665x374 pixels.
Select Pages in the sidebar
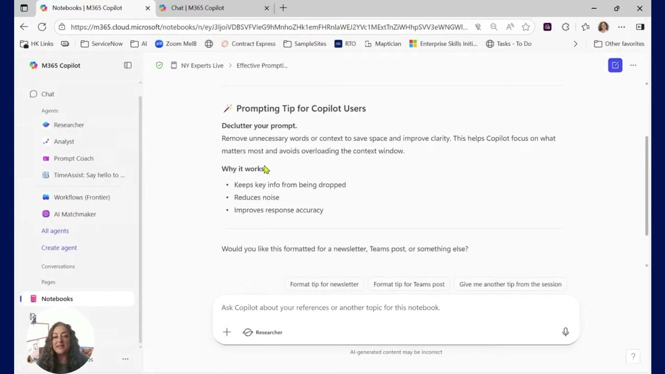[x=48, y=282]
